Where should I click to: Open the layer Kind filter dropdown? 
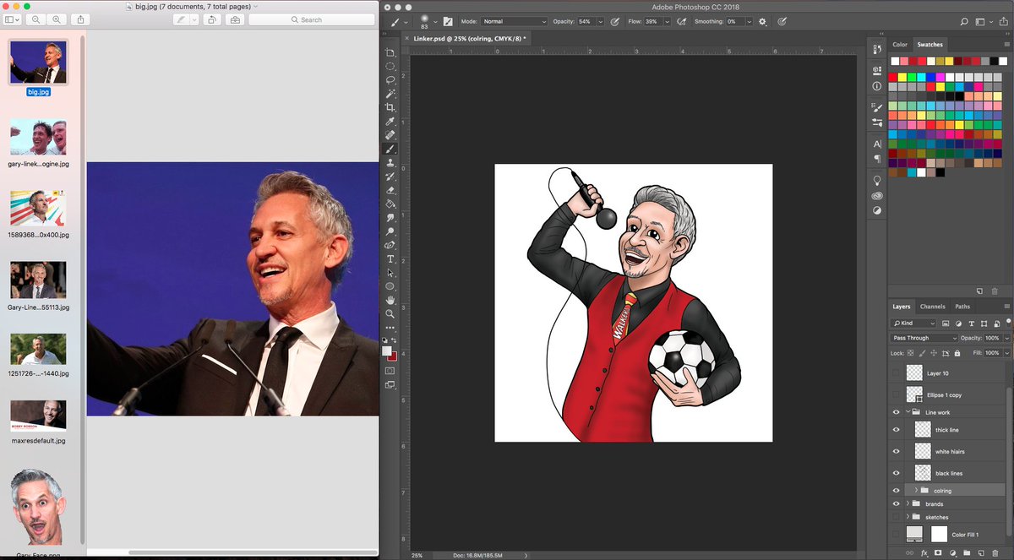coord(914,323)
